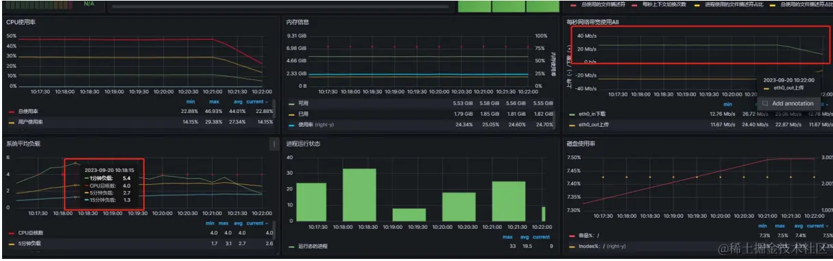This screenshot has height=261, width=833.
Task: Open color picker for 总使用率 red swatch
Action: [12, 111]
